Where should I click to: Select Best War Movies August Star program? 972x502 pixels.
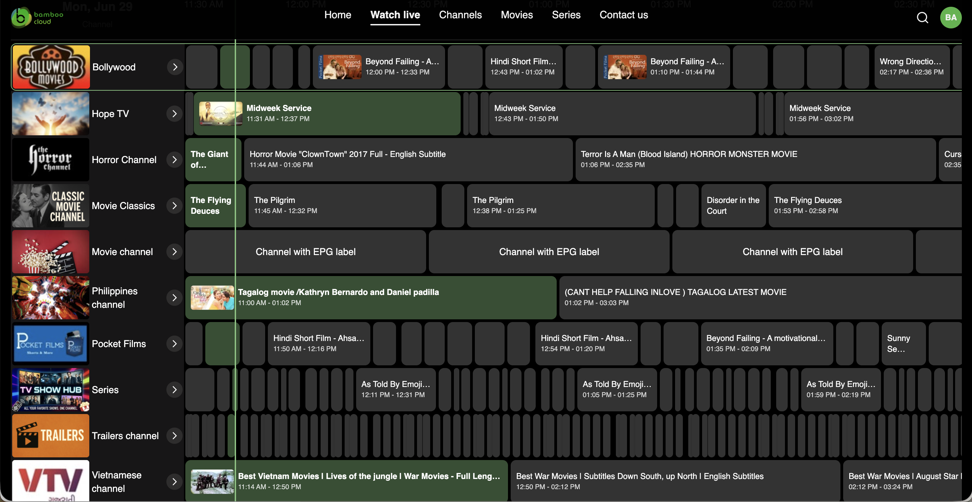tap(902, 481)
